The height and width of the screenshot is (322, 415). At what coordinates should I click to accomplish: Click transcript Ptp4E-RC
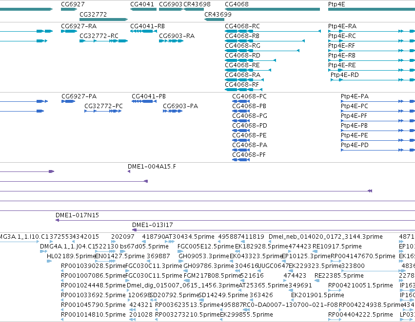coord(372,41)
